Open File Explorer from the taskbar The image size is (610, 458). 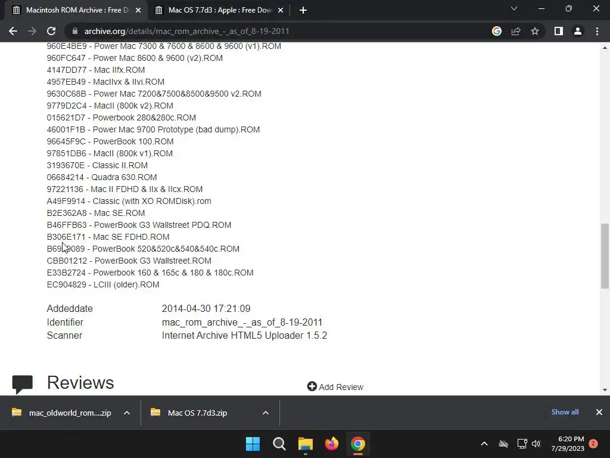pos(306,444)
